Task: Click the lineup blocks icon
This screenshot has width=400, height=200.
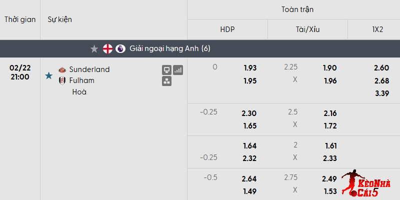Action: coord(167,81)
